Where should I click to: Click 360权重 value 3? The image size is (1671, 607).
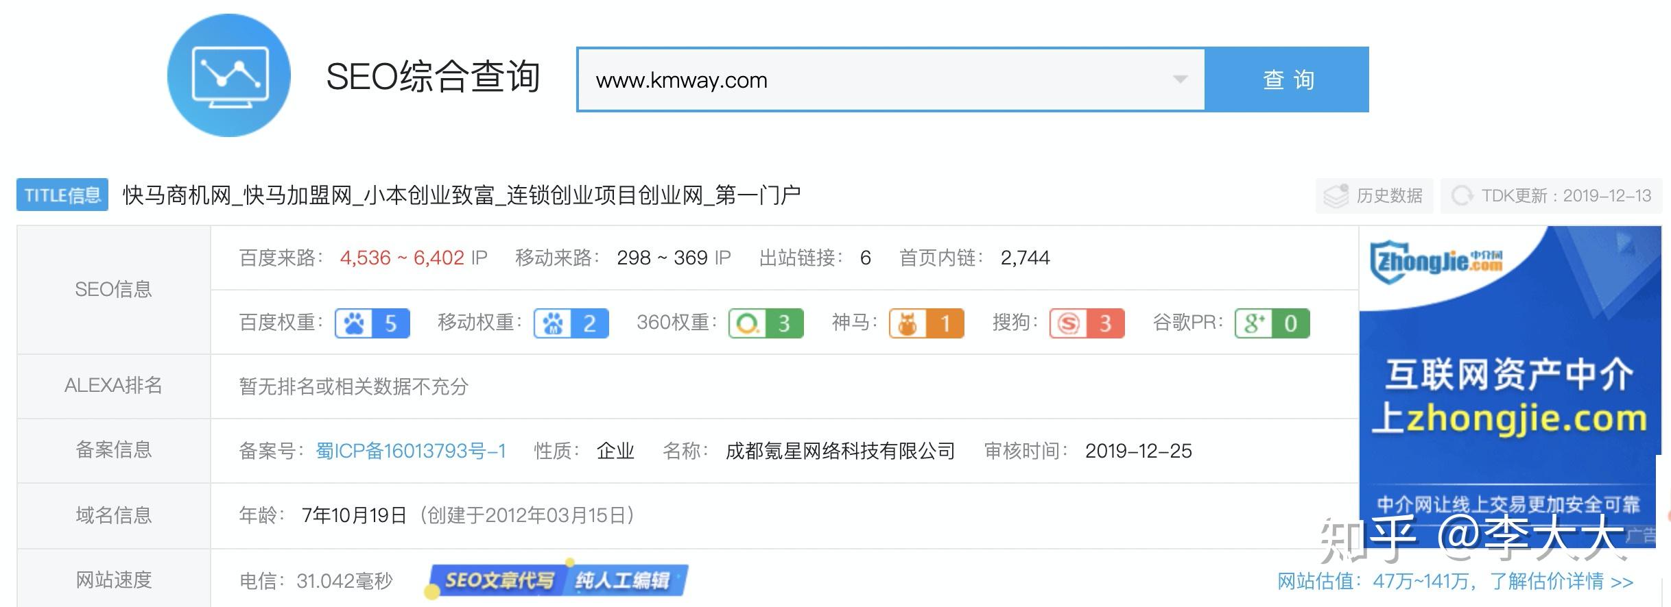pos(785,323)
